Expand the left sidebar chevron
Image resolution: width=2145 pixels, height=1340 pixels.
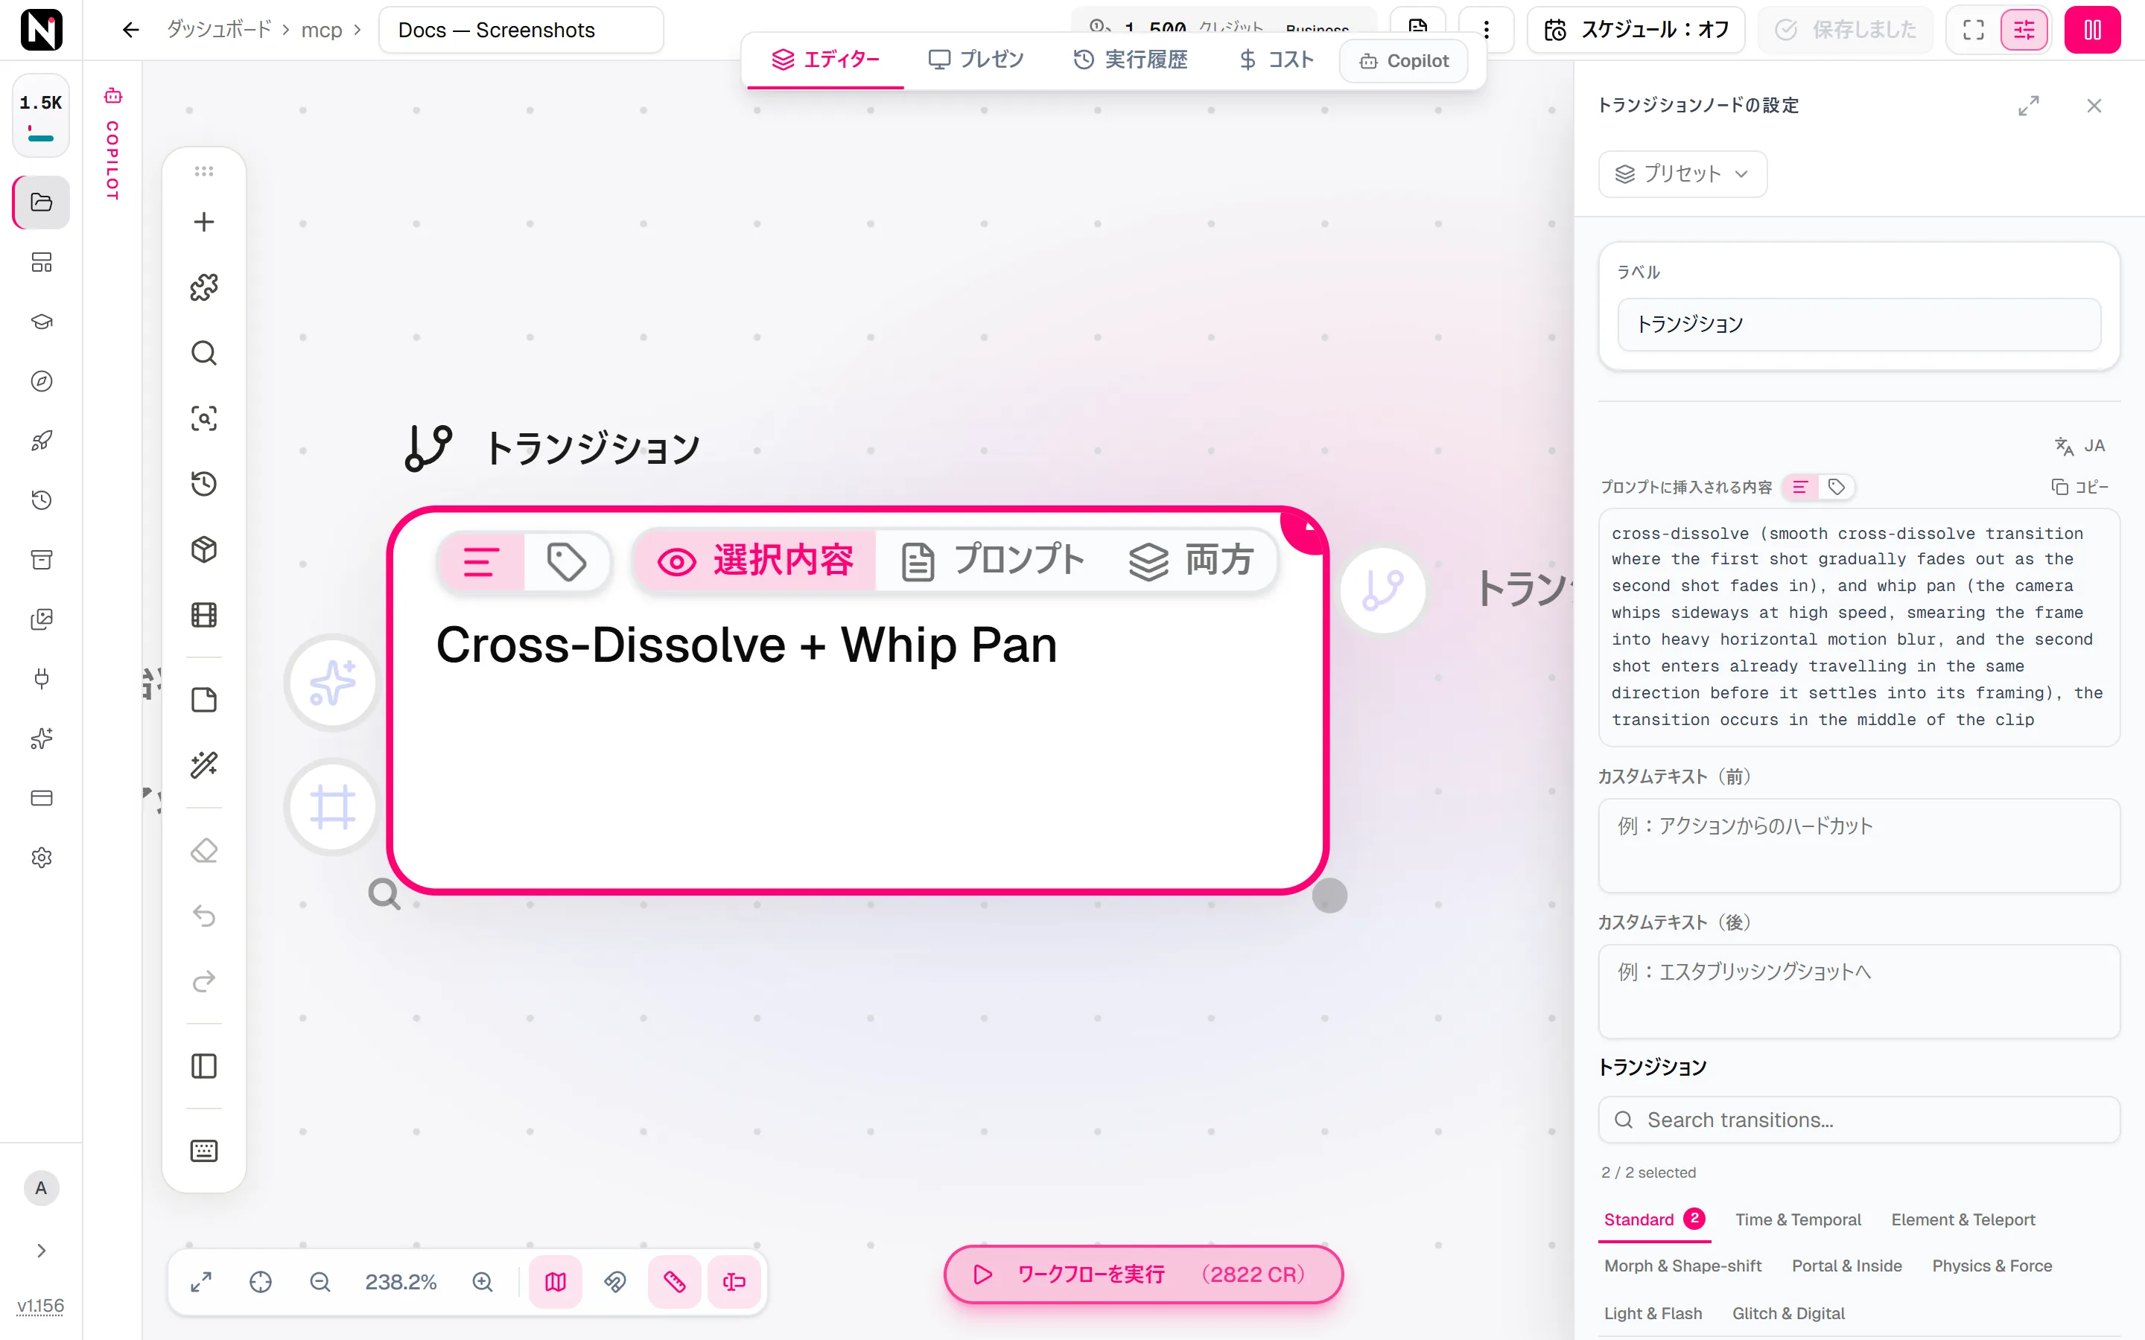coord(42,1251)
